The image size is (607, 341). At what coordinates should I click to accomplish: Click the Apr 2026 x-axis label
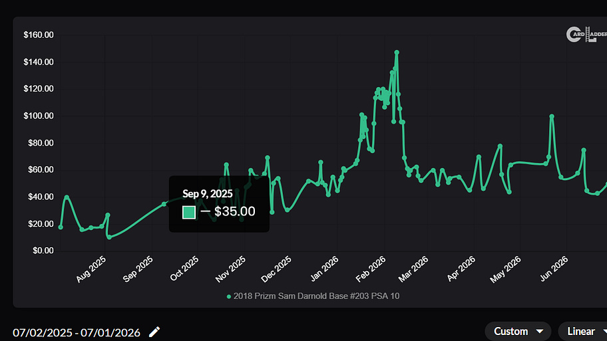(461, 269)
